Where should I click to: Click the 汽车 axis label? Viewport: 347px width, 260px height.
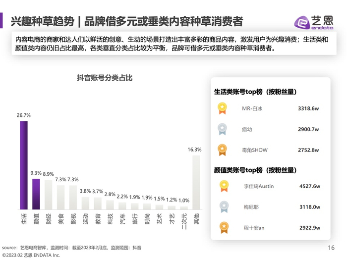(x=122, y=218)
